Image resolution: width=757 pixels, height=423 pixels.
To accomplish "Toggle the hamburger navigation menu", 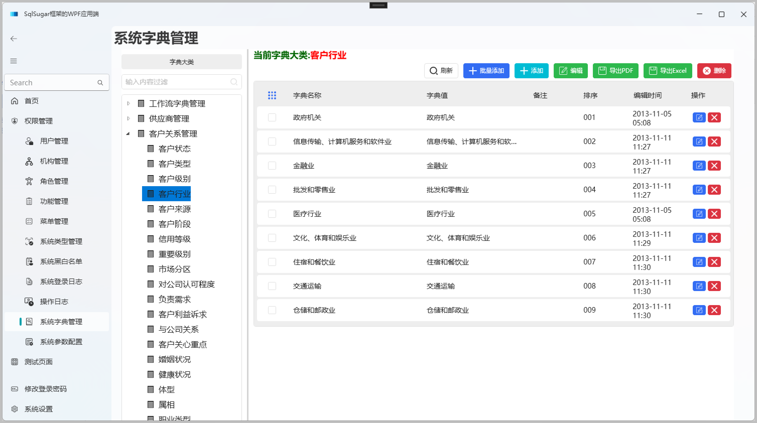I will click(14, 61).
